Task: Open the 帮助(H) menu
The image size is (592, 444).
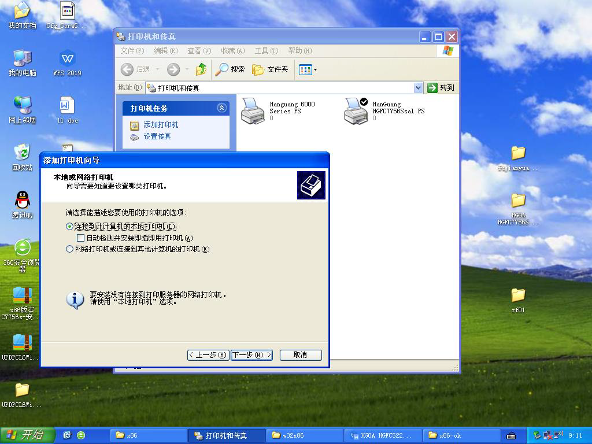Action: click(x=300, y=51)
